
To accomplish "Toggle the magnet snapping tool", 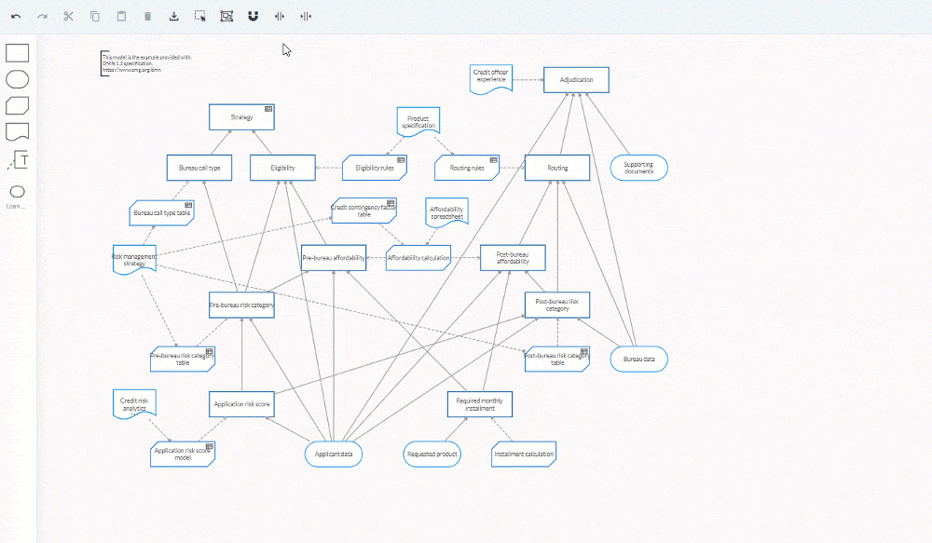I will tap(254, 17).
